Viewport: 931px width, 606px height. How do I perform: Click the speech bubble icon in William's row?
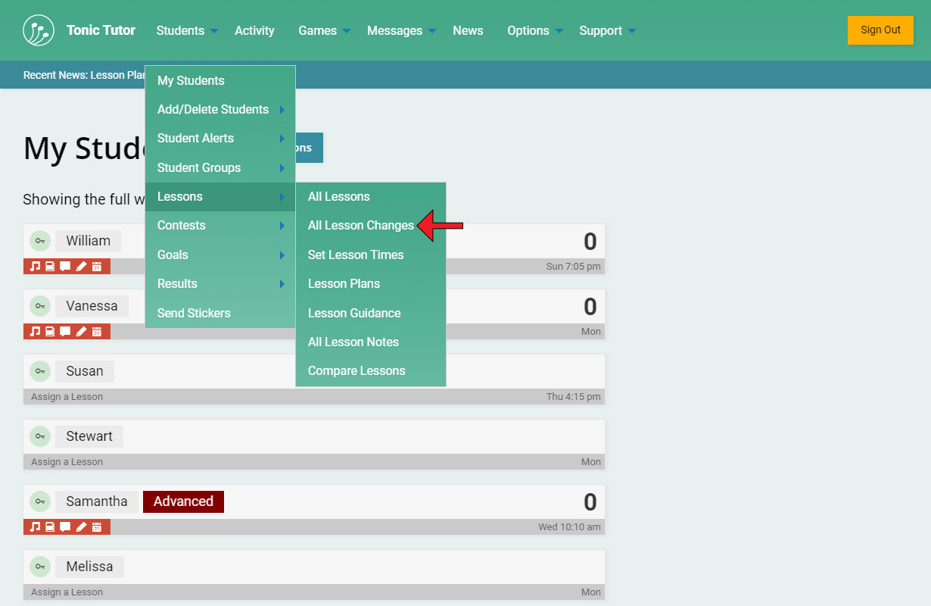[66, 267]
